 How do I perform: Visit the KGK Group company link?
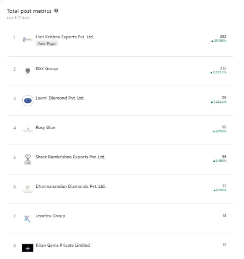[47, 68]
